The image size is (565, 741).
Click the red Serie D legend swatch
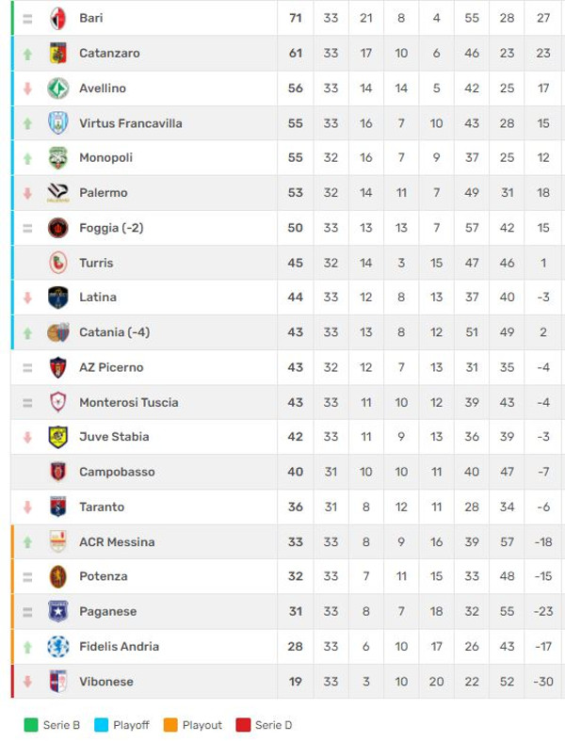(x=243, y=725)
